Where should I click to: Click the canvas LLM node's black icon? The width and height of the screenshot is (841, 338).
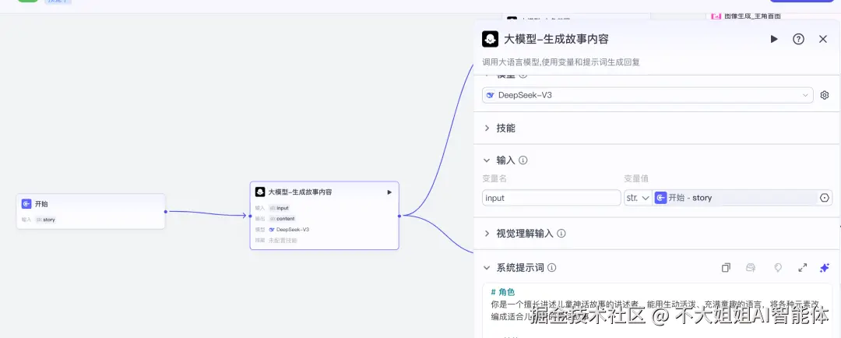click(260, 192)
